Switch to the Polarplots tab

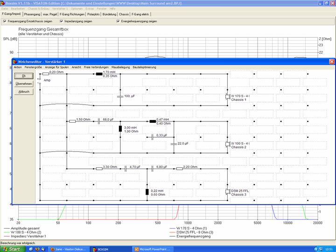pos(94,14)
